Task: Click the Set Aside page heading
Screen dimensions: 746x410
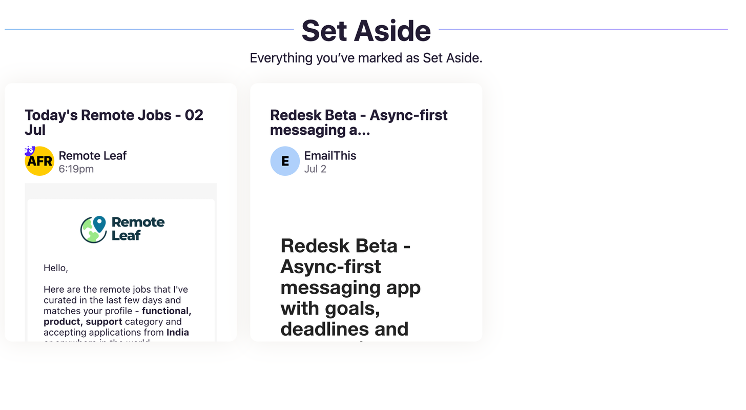Action: 366,30
